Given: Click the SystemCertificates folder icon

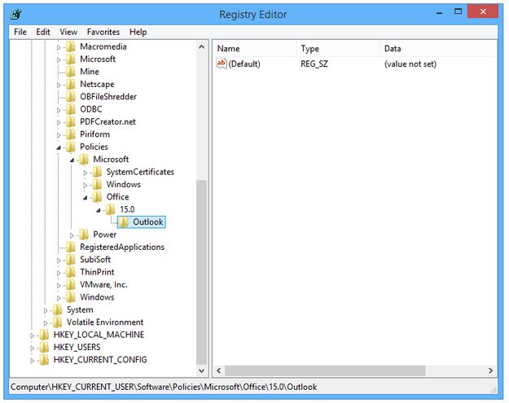Looking at the screenshot, I should pyautogui.click(x=97, y=172).
